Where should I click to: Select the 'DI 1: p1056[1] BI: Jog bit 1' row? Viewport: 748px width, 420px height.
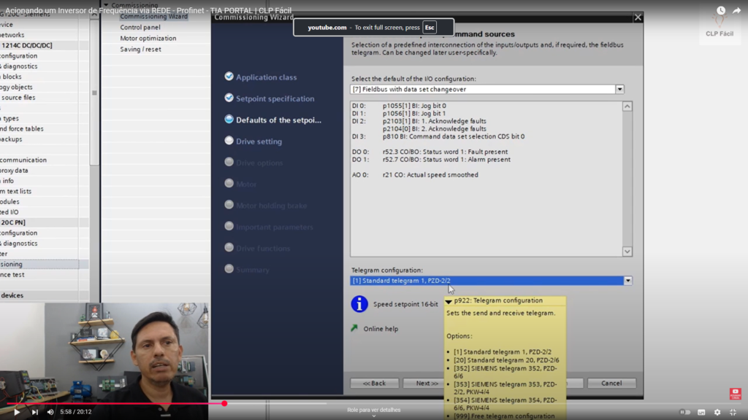pos(399,113)
